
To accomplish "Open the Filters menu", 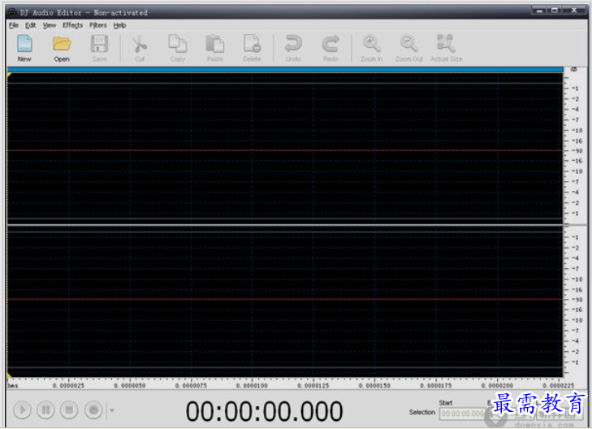I will [x=98, y=25].
